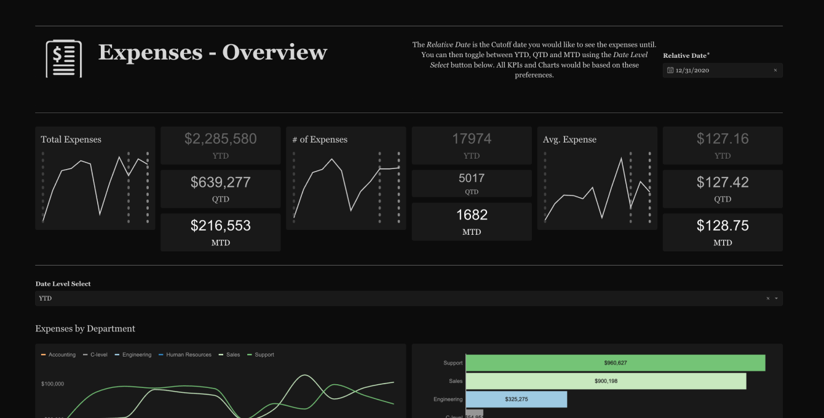Open the Date Level Select dropdown arrow
Viewport: 824px width, 418px height.
tap(777, 299)
